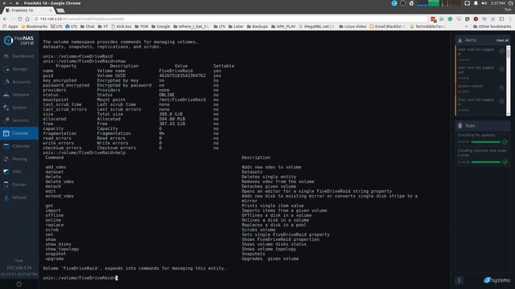Viewport: 515px width, 289px height.
Task: Click 'Creating calendar task' completed checkmark
Action: 505,162
